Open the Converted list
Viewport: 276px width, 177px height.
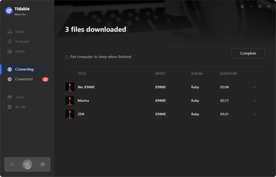point(24,79)
